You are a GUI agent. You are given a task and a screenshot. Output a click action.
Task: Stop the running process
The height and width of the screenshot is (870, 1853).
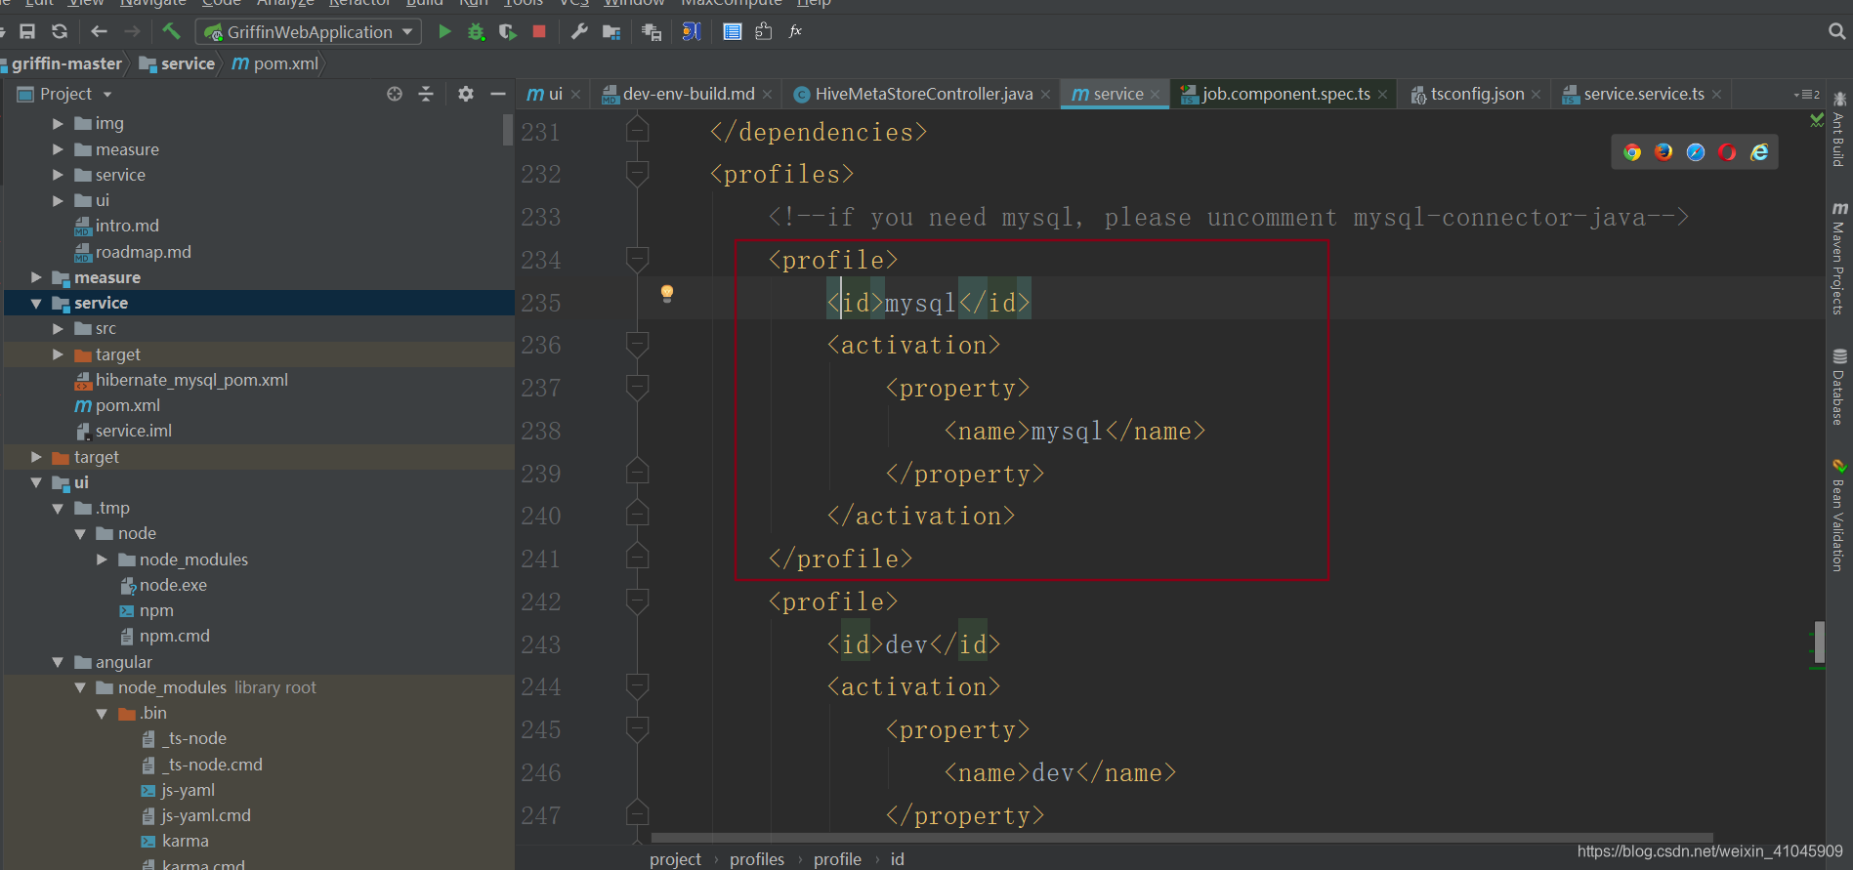[x=538, y=31]
